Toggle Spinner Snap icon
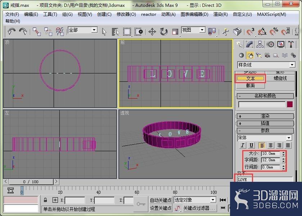 (285, 31)
